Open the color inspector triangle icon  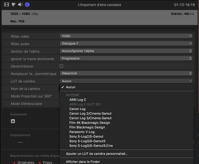click(x=13, y=5)
